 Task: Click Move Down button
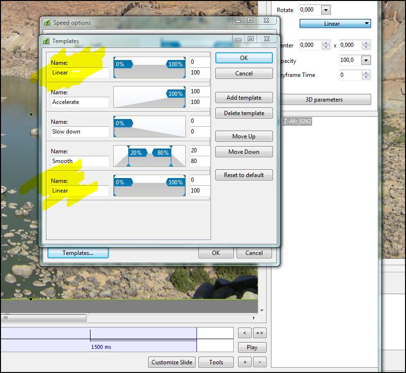point(244,152)
